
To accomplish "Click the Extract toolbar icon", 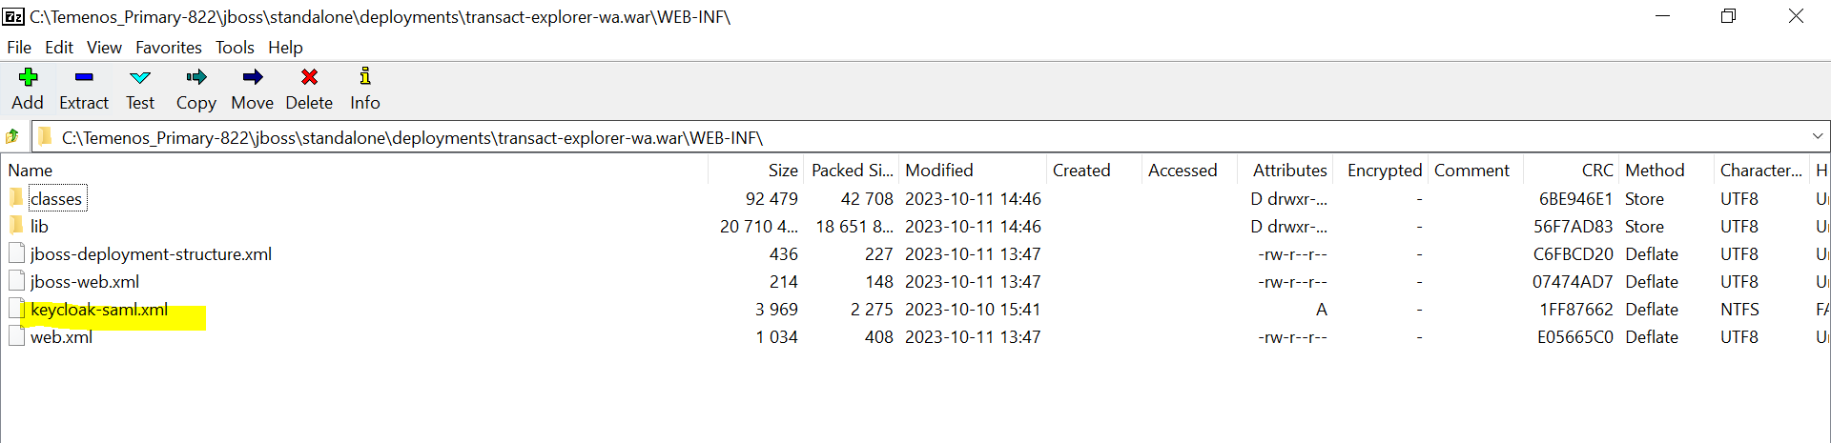I will [x=84, y=78].
